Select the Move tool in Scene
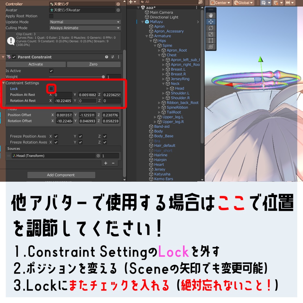This screenshot has width=303, height=303. click(x=211, y=22)
